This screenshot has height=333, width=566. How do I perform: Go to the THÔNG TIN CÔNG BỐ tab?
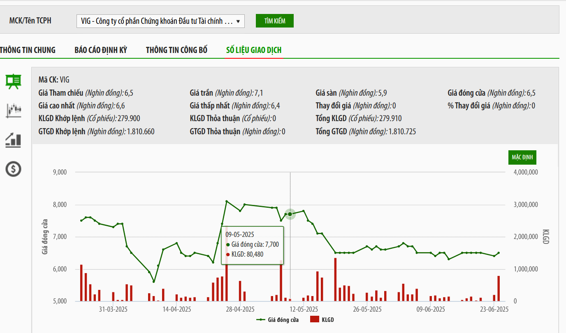(x=176, y=50)
